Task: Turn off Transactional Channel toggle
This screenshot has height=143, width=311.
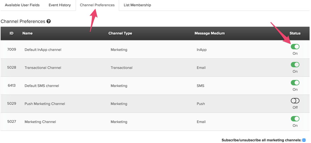Action: coord(295,65)
